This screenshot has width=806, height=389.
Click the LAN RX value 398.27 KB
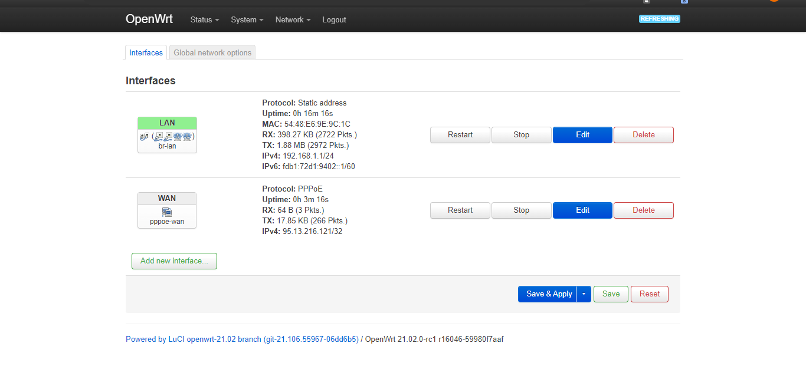click(x=297, y=134)
